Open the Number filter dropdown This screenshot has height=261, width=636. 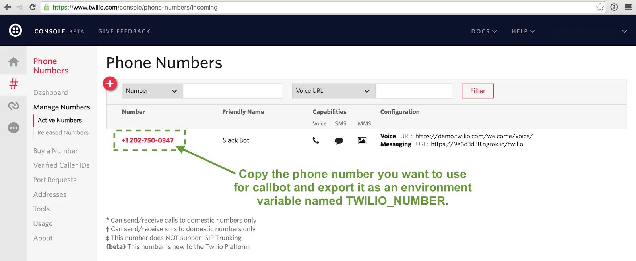point(152,91)
